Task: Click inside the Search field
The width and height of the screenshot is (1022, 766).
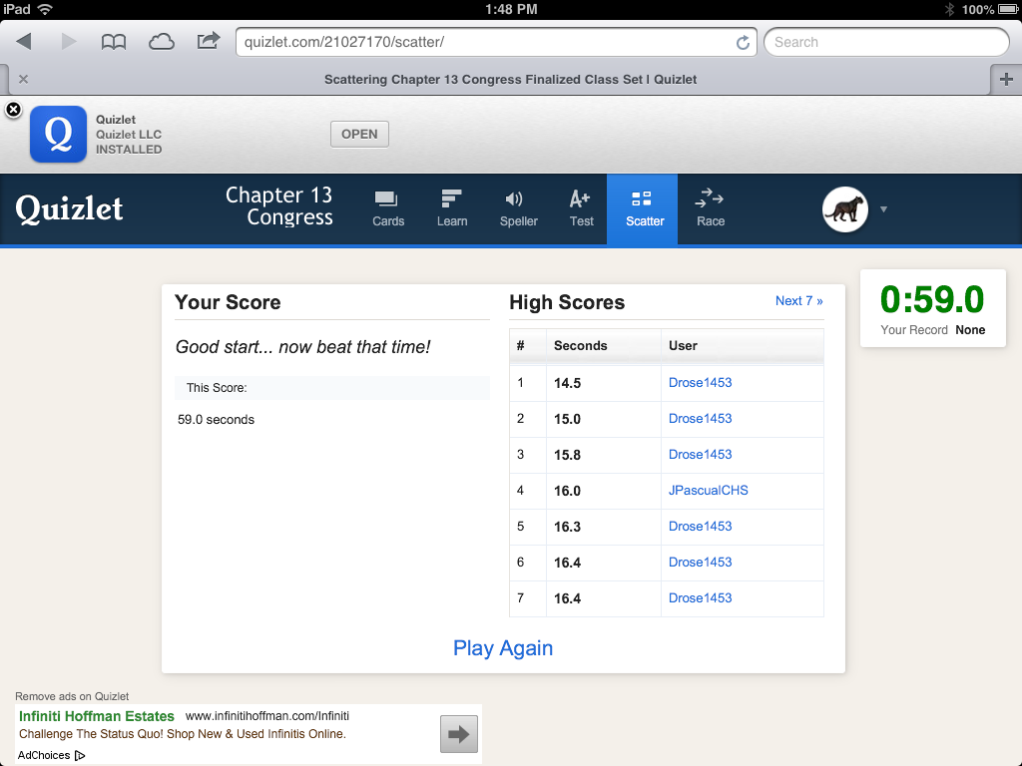Action: coord(886,42)
